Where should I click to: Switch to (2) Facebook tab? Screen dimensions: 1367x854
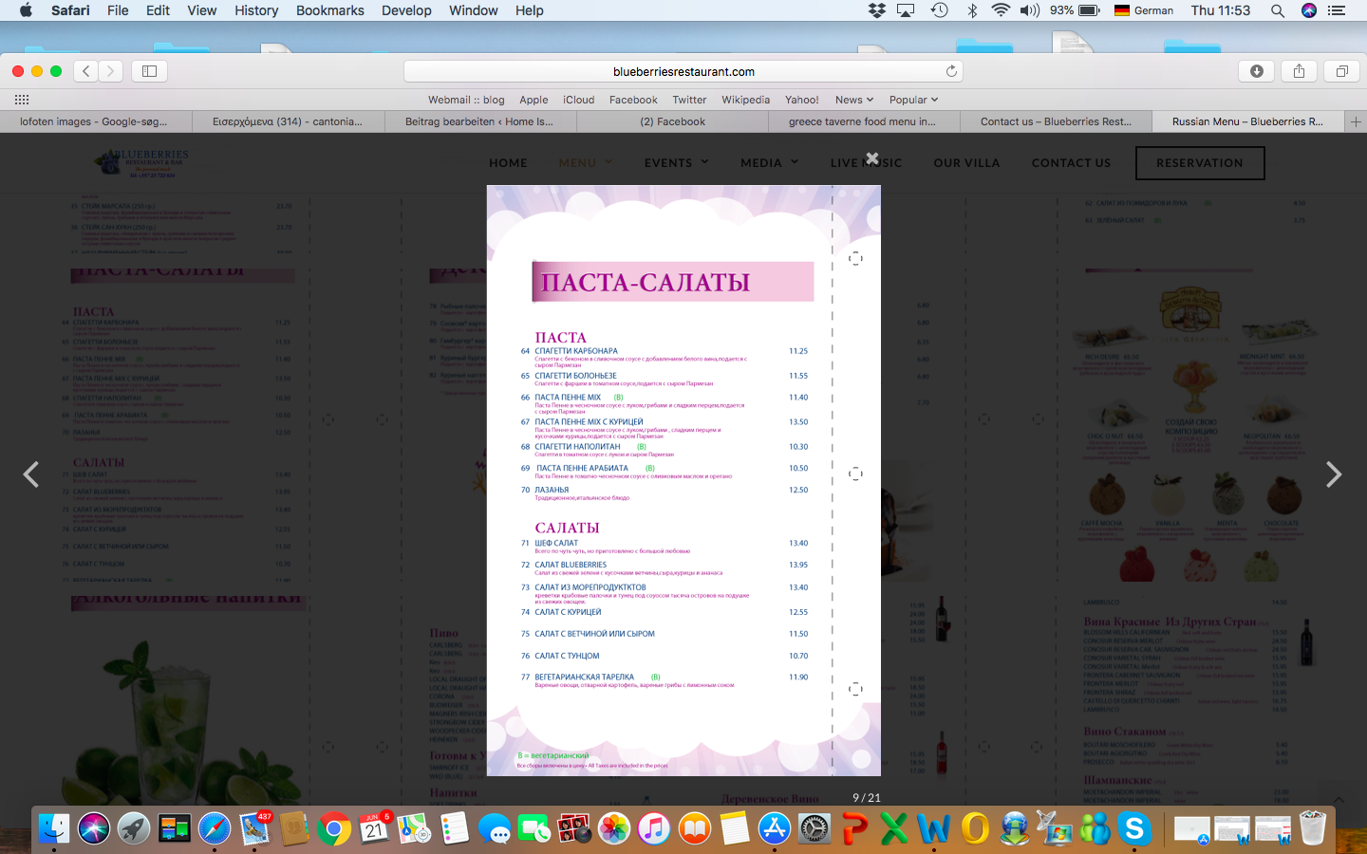click(672, 121)
